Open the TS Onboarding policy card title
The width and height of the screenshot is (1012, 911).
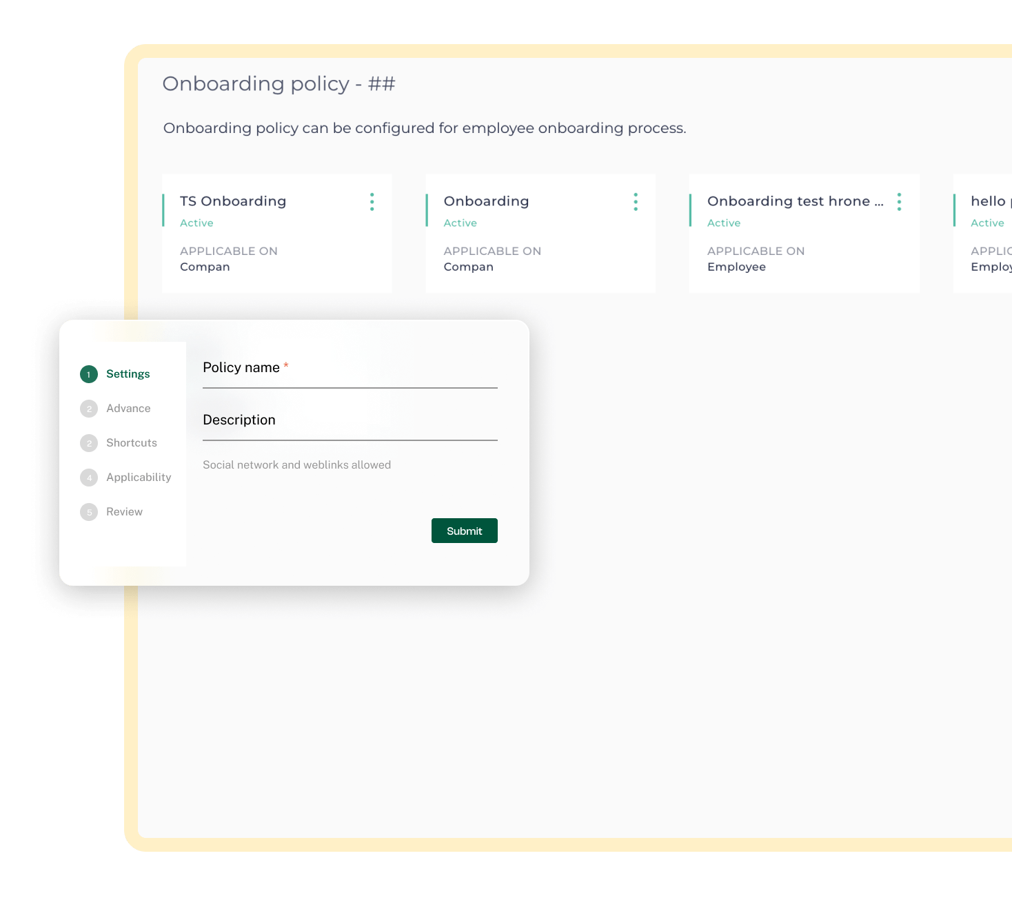point(233,201)
